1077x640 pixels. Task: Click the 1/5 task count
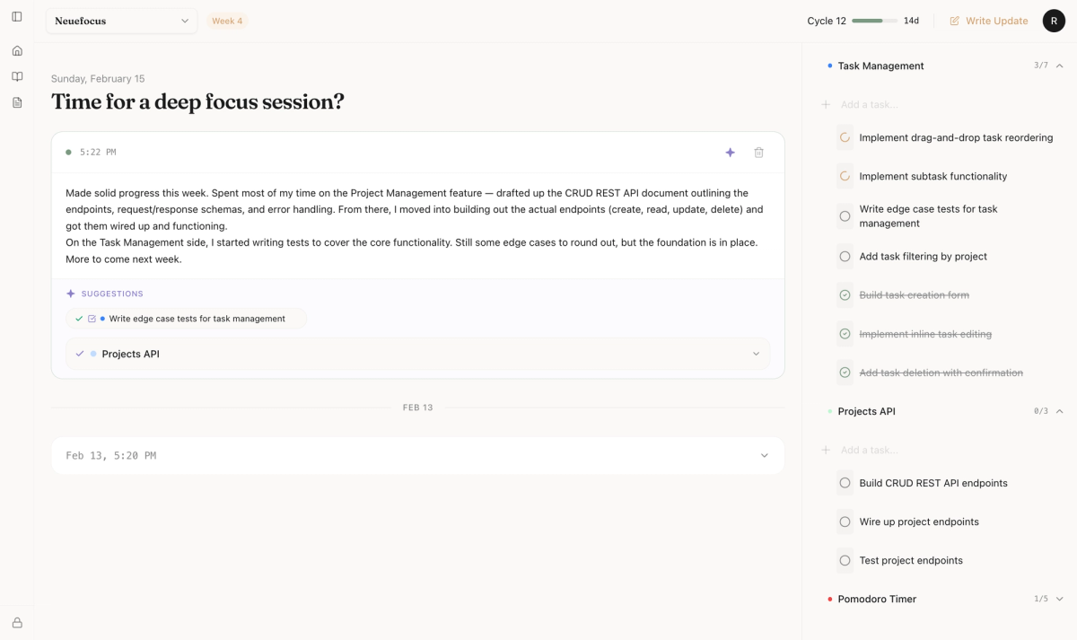tap(1041, 599)
